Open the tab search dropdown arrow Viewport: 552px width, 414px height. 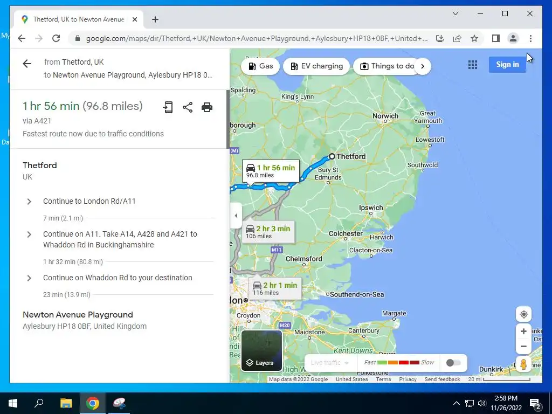pyautogui.click(x=455, y=13)
